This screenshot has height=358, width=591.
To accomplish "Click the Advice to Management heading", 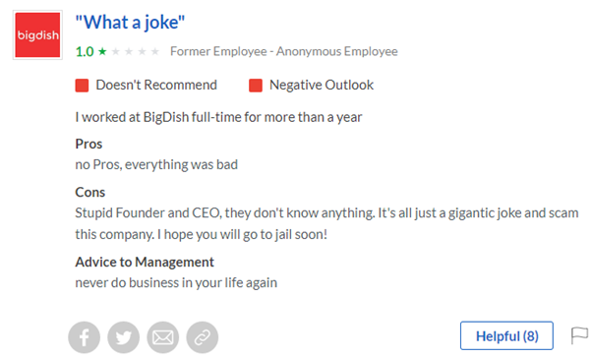I will click(x=145, y=262).
